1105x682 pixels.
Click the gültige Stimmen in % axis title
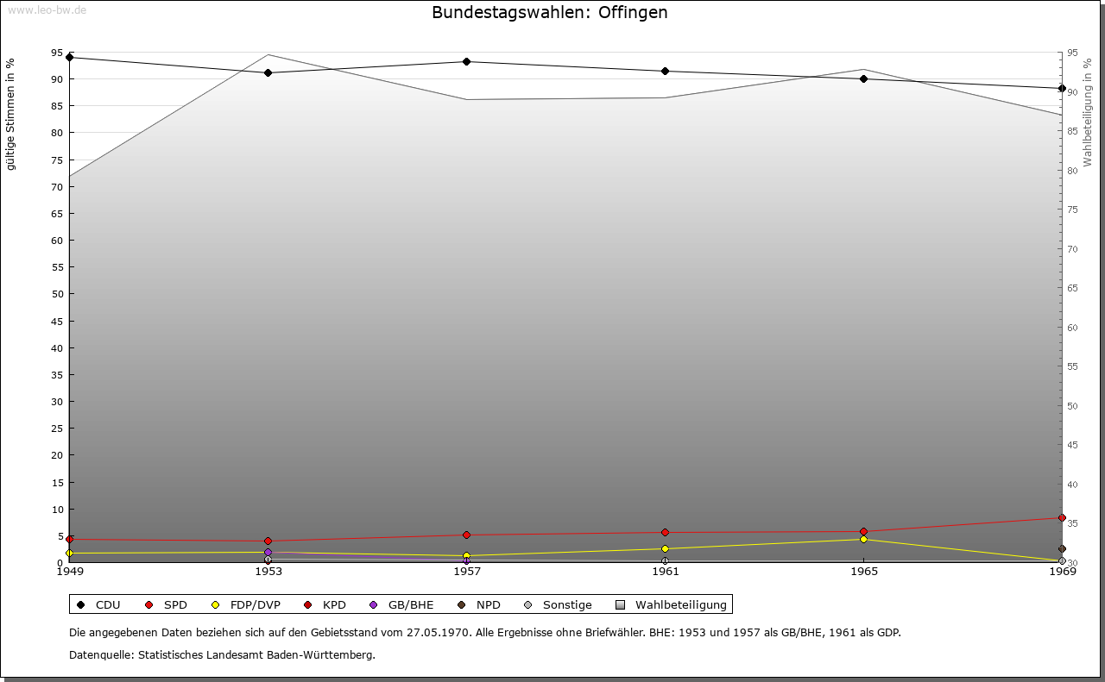point(11,115)
